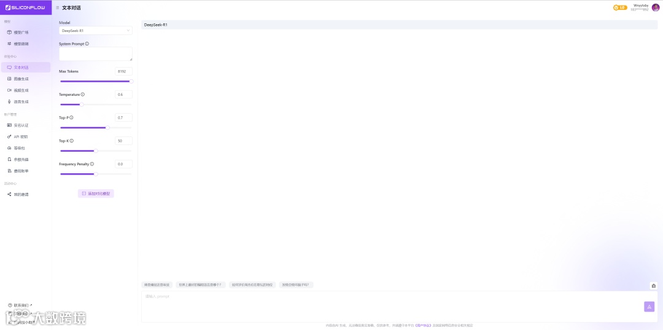The image size is (663, 330).
Task: Click the Top-P slider handle
Action: tap(107, 127)
